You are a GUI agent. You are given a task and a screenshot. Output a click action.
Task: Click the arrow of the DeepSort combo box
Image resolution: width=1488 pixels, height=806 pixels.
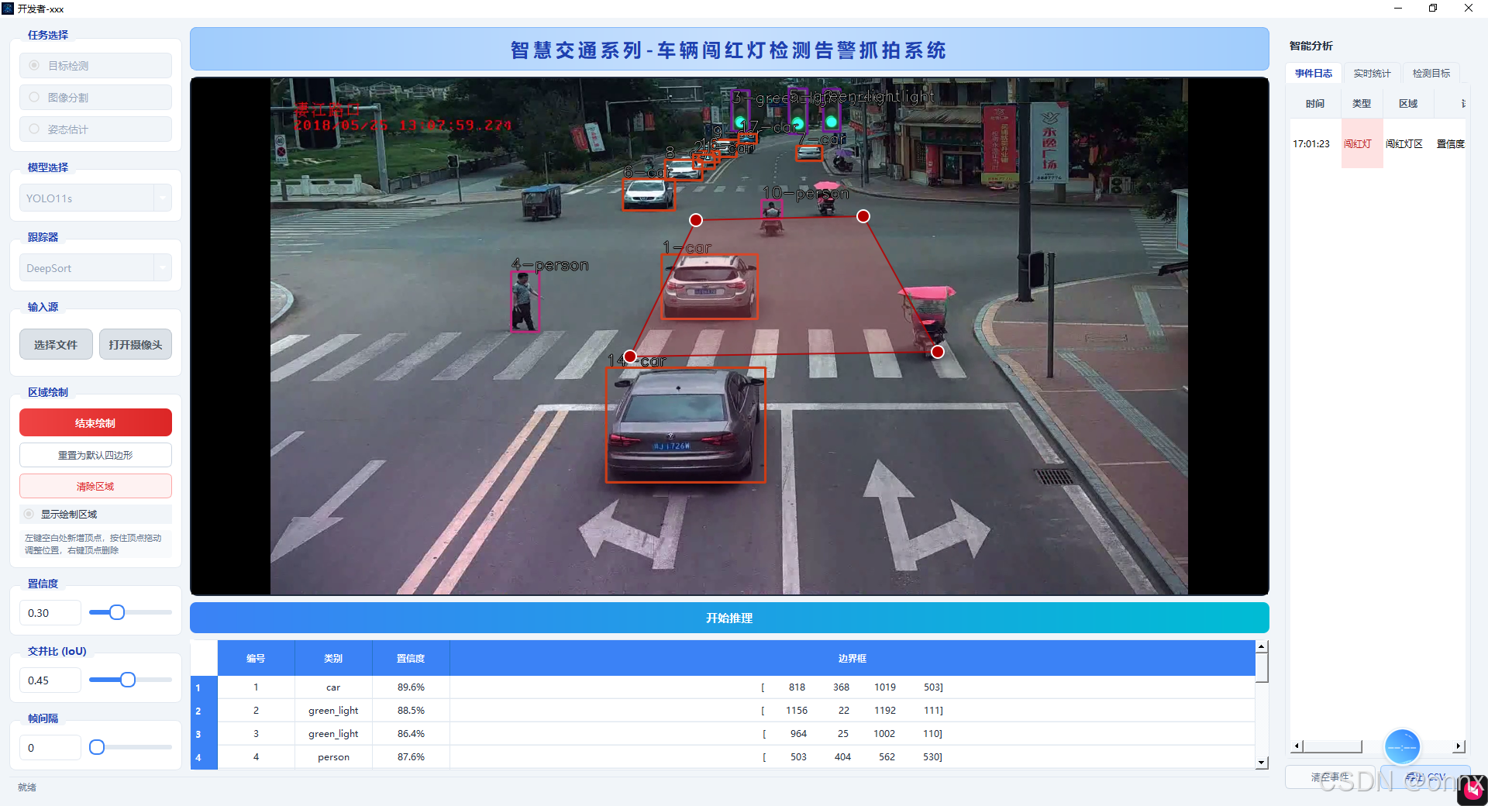pos(163,268)
